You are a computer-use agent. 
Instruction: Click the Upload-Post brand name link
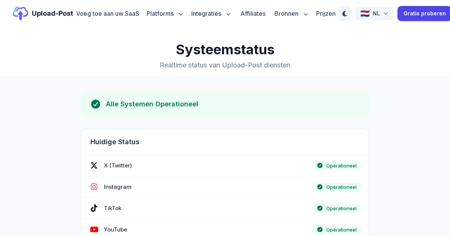pos(52,13)
